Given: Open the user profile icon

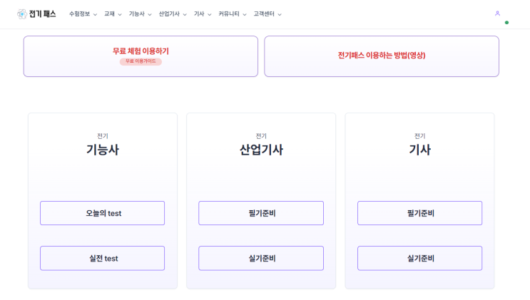Looking at the screenshot, I should [497, 14].
